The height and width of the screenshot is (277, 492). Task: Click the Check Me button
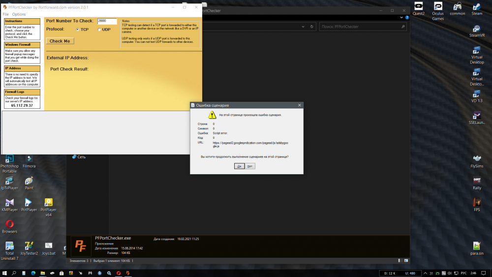[60, 41]
